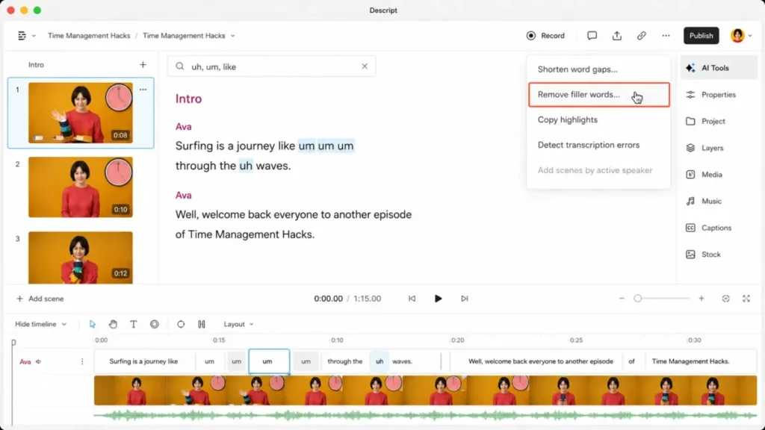The height and width of the screenshot is (430, 765).
Task: Click the timeline zoom slider handle
Action: click(638, 299)
